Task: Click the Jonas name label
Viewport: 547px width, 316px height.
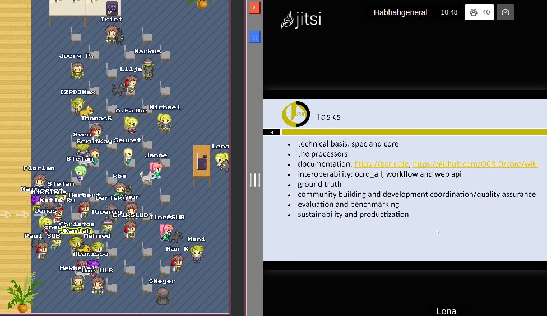Action: pos(45,210)
